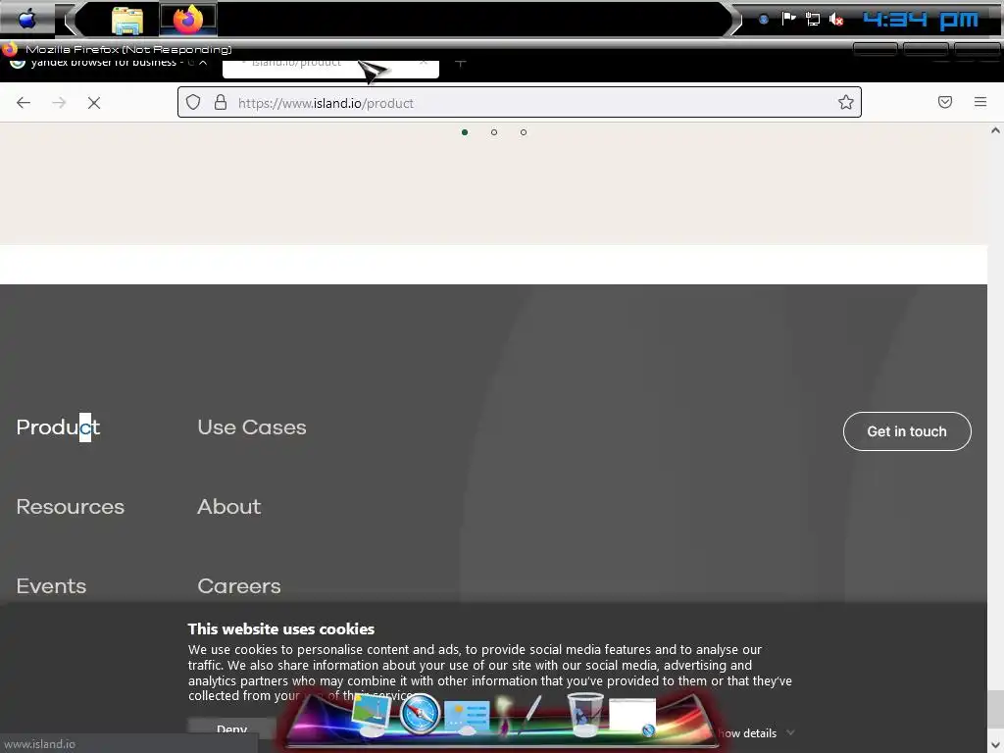Click the Firefox icon in the title bar
1004x753 pixels.
9,49
